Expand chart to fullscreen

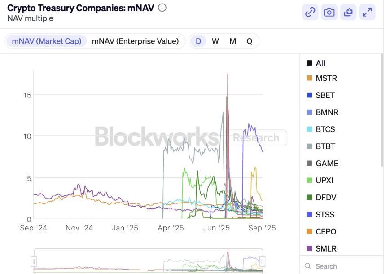(x=367, y=12)
